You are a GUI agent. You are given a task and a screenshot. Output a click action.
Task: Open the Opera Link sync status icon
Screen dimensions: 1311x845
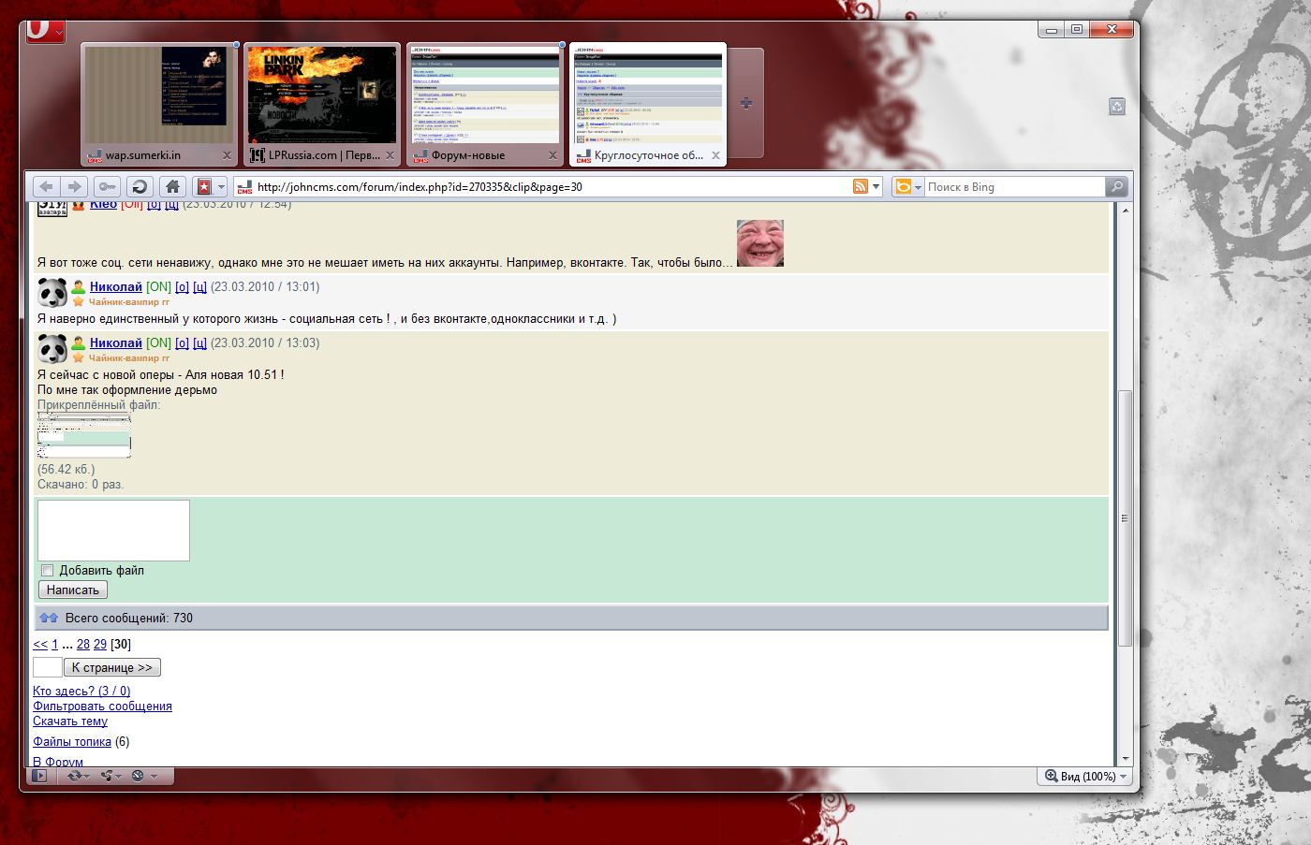[74, 776]
